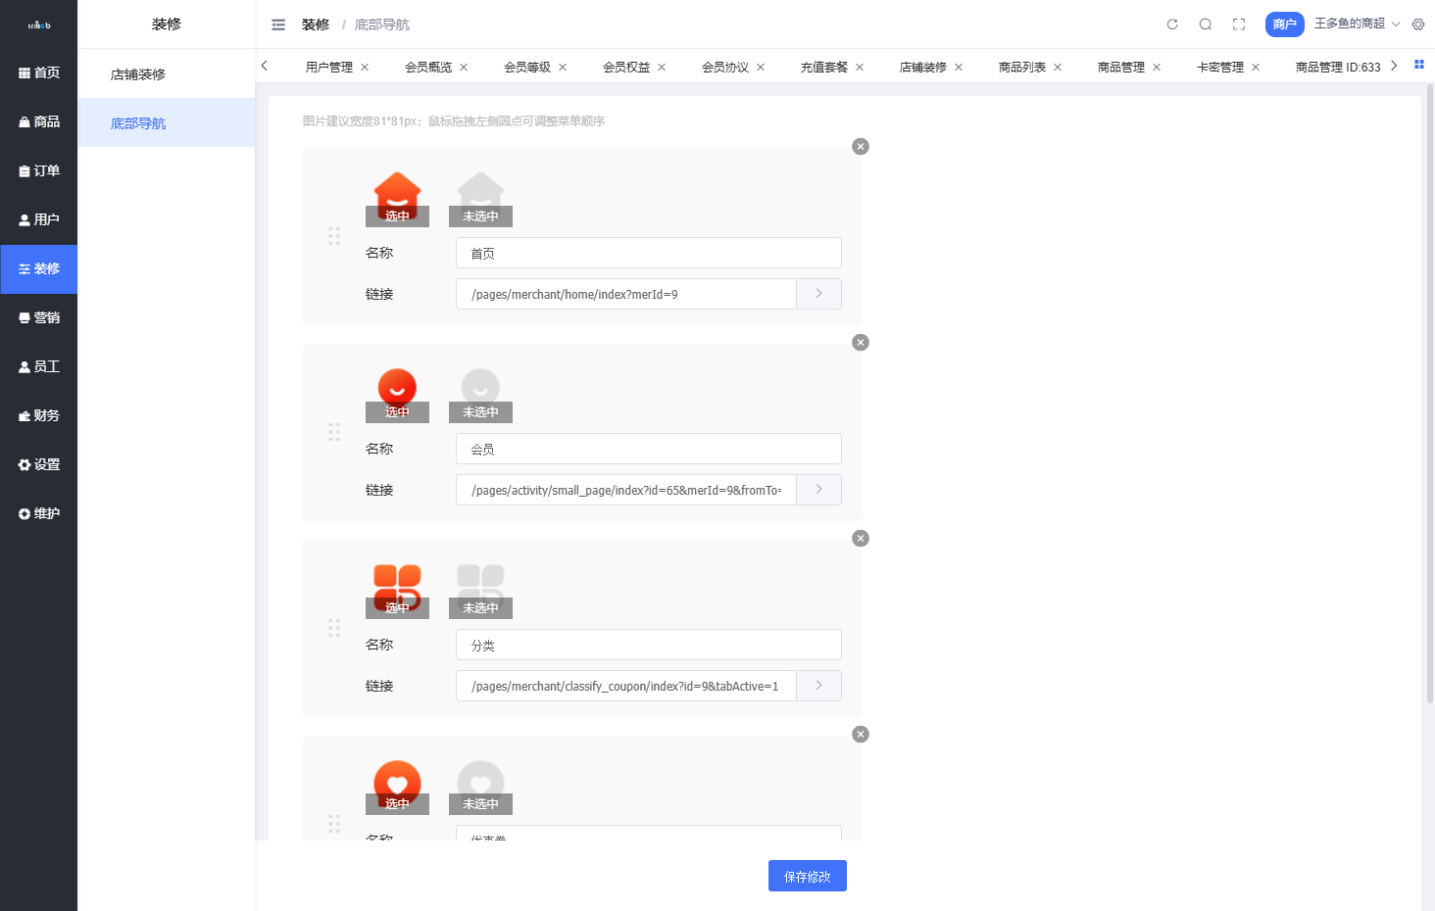Open 店铺装修 in the sub-menu

138,74
